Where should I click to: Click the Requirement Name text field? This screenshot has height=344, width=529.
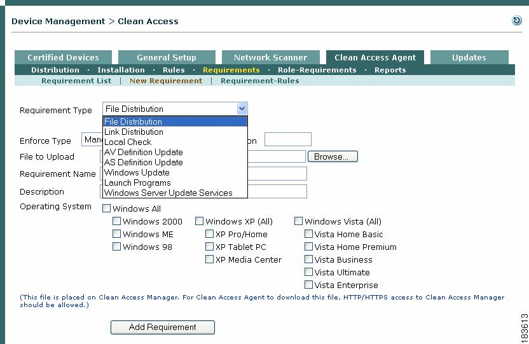(277, 174)
